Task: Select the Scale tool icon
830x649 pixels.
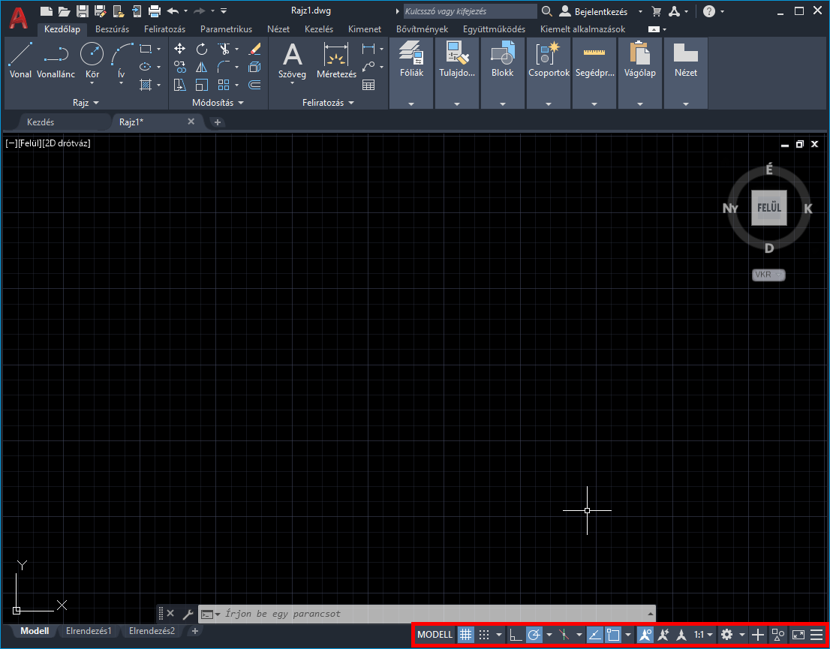Action: [202, 85]
